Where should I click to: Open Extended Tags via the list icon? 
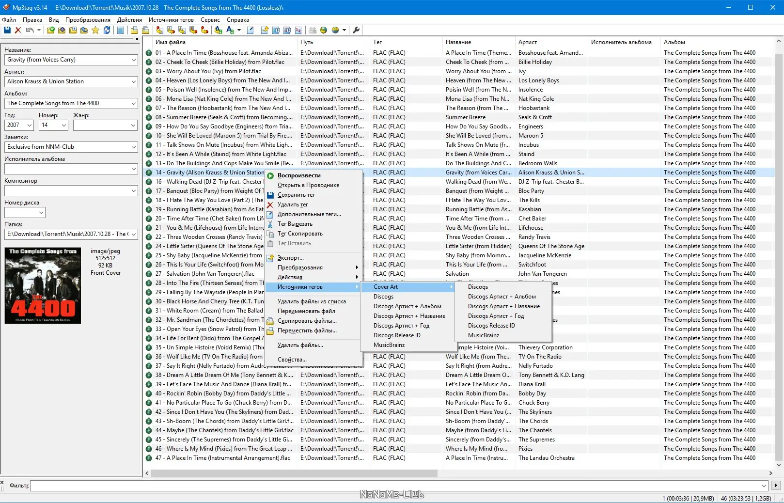coord(120,30)
